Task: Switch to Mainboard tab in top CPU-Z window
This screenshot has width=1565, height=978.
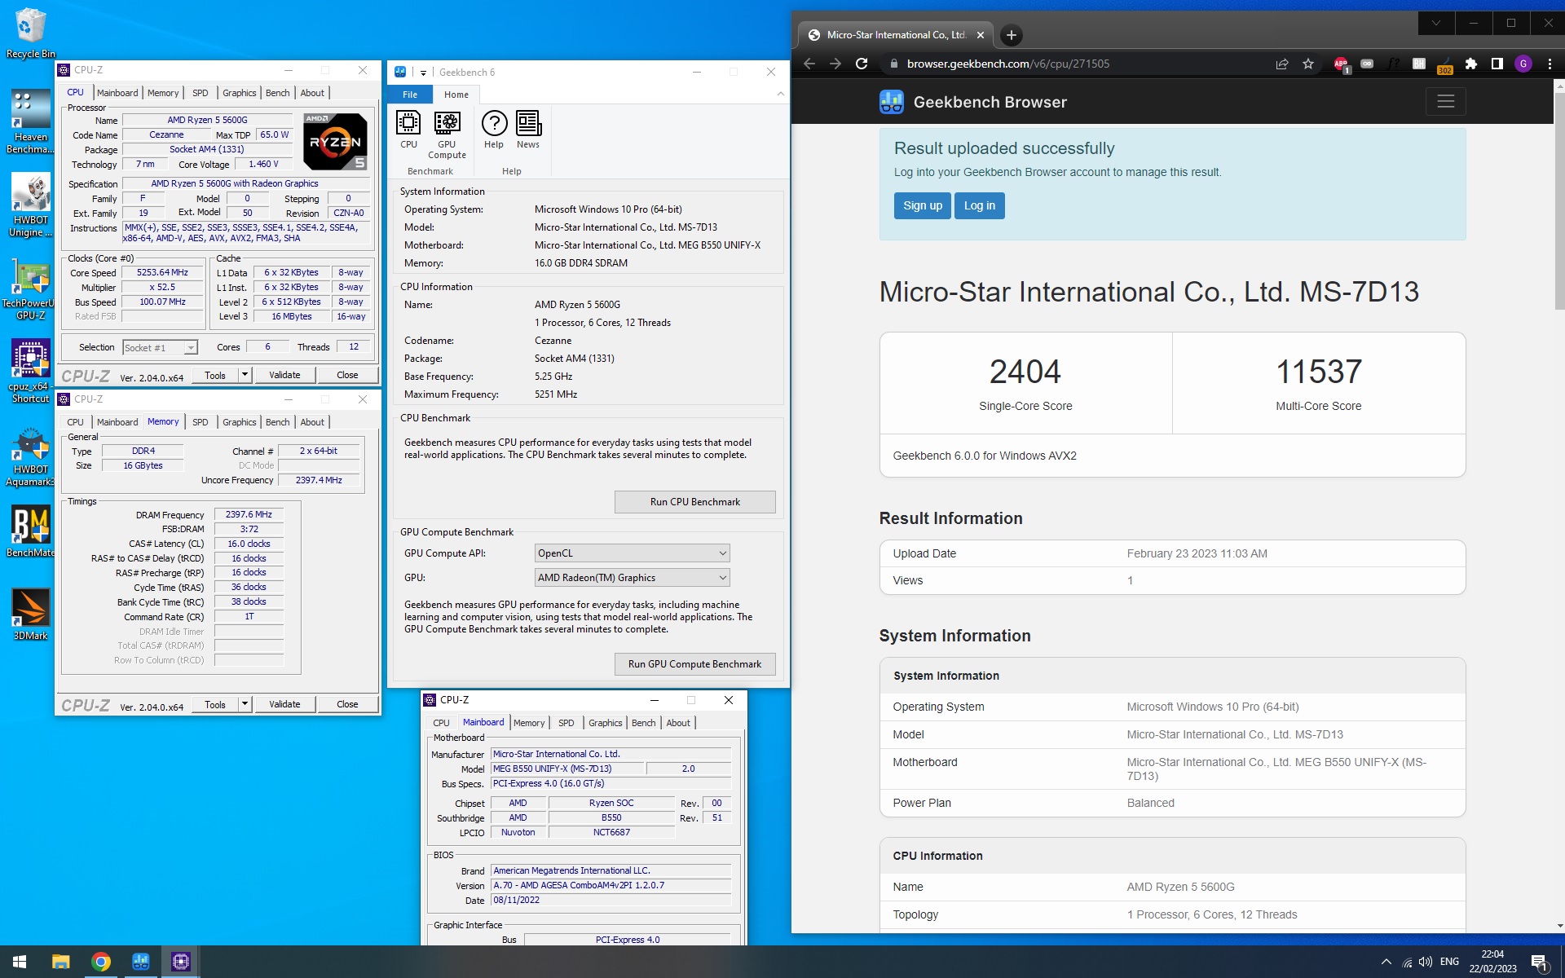Action: (117, 93)
